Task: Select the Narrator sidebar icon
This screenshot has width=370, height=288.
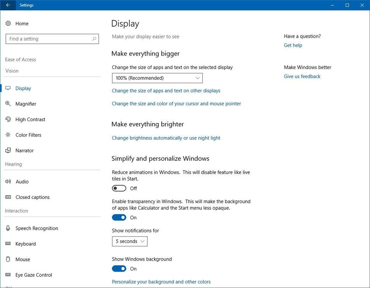Action: coord(8,150)
